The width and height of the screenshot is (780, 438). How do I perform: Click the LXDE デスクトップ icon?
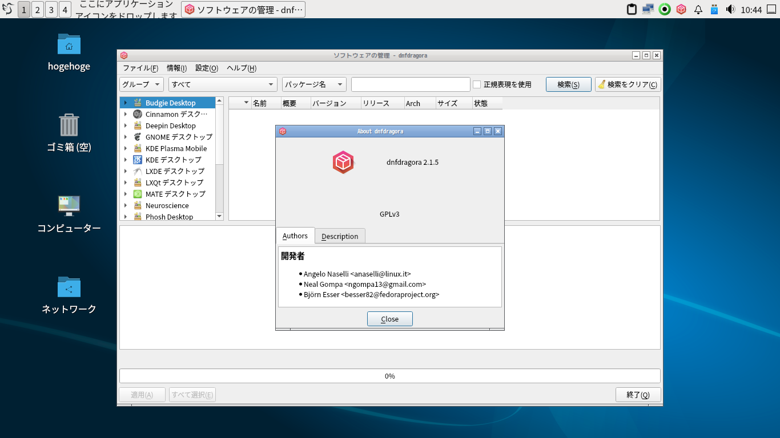point(137,171)
